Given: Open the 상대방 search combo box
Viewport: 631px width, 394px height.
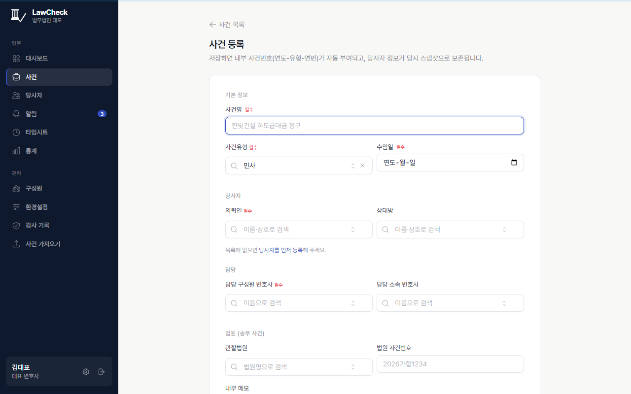Looking at the screenshot, I should click(450, 230).
